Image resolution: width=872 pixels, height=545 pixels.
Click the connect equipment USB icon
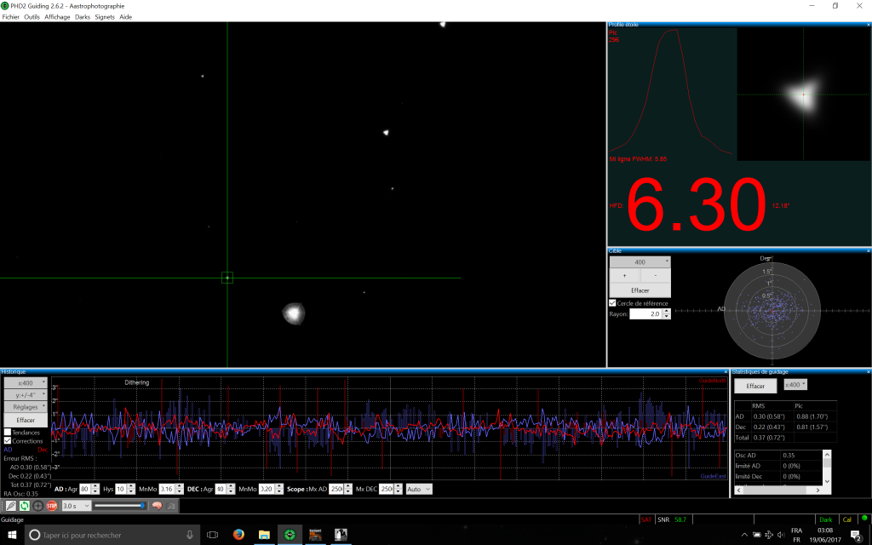click(11, 506)
